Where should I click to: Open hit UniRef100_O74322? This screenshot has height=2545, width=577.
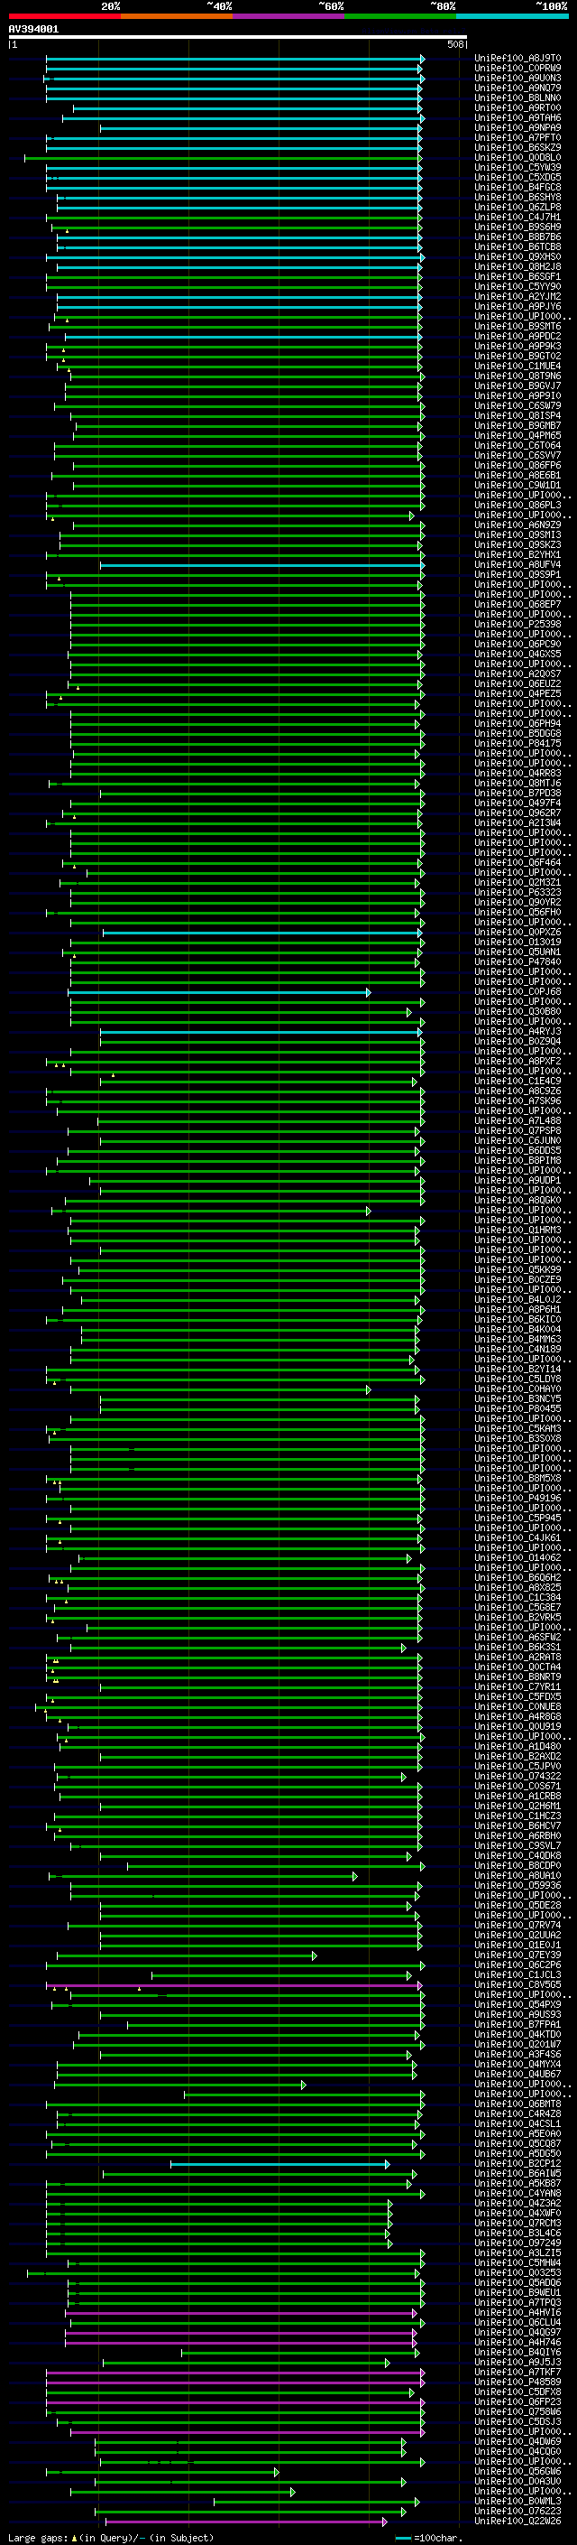click(517, 1777)
